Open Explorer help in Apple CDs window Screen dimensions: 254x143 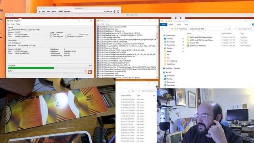[253, 25]
